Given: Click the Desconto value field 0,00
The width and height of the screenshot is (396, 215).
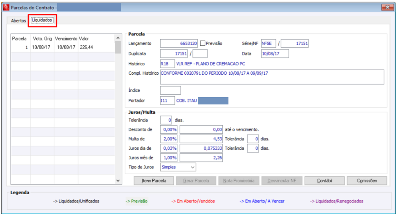Looking at the screenshot, I should point(201,130).
